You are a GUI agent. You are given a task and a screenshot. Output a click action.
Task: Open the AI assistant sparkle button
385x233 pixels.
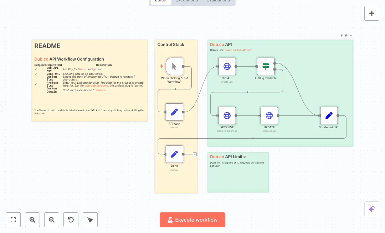[371, 209]
